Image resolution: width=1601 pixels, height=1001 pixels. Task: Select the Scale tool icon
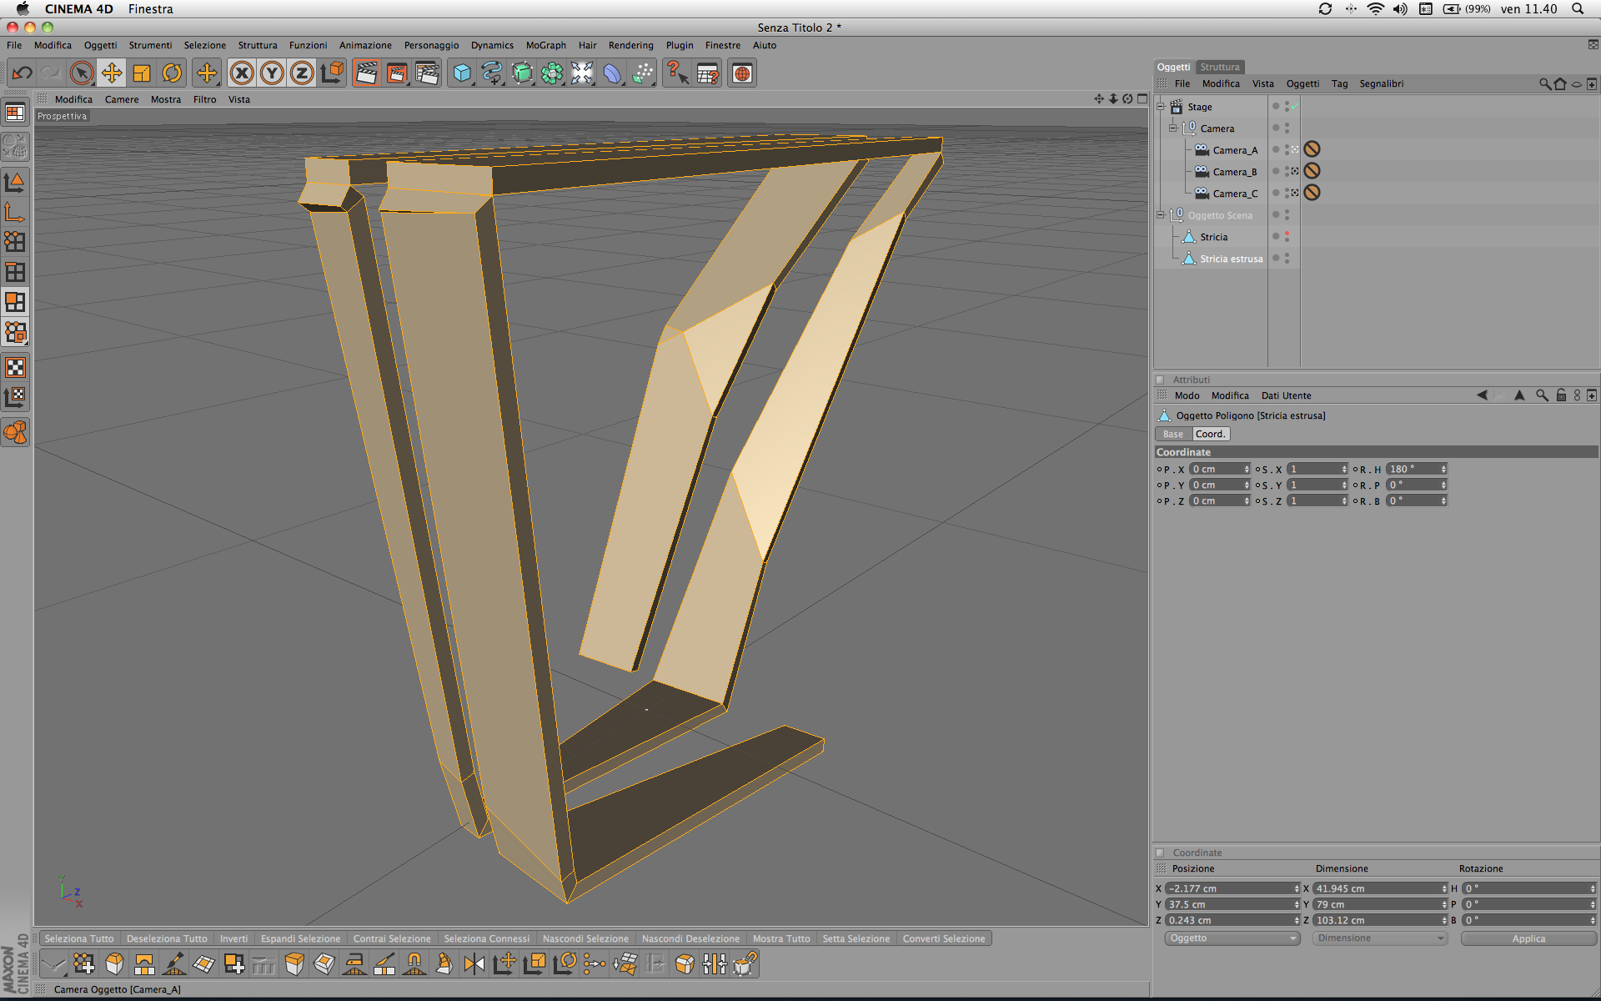coord(142,73)
